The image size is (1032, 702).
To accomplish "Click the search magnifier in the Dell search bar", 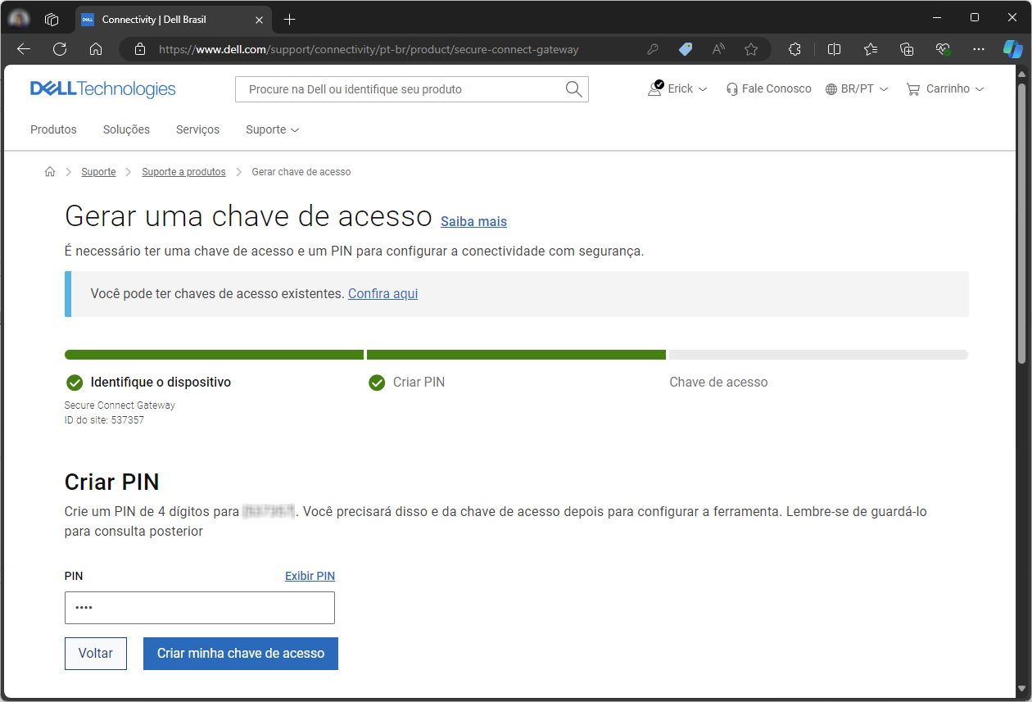I will 573,88.
